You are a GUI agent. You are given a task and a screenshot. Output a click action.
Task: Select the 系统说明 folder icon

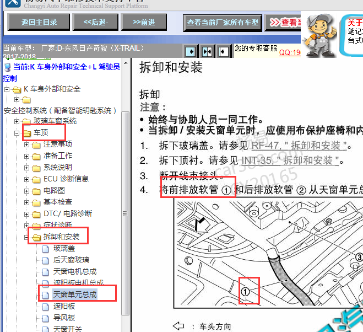click(36, 168)
